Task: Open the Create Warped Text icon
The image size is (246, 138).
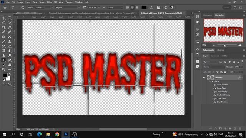Action: click(151, 8)
